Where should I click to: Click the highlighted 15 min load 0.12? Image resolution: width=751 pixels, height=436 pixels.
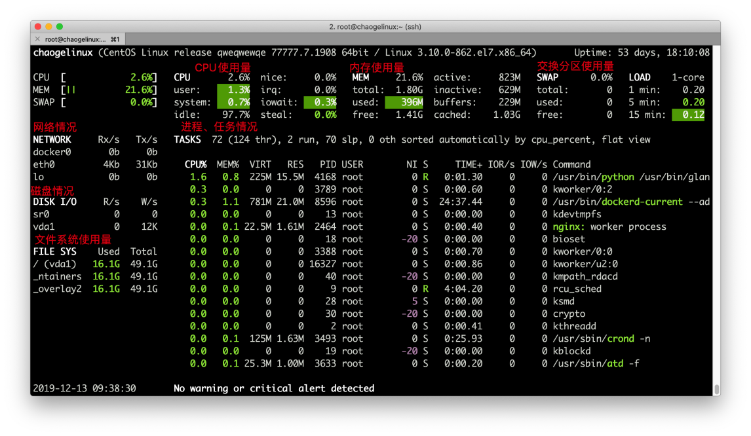click(688, 115)
